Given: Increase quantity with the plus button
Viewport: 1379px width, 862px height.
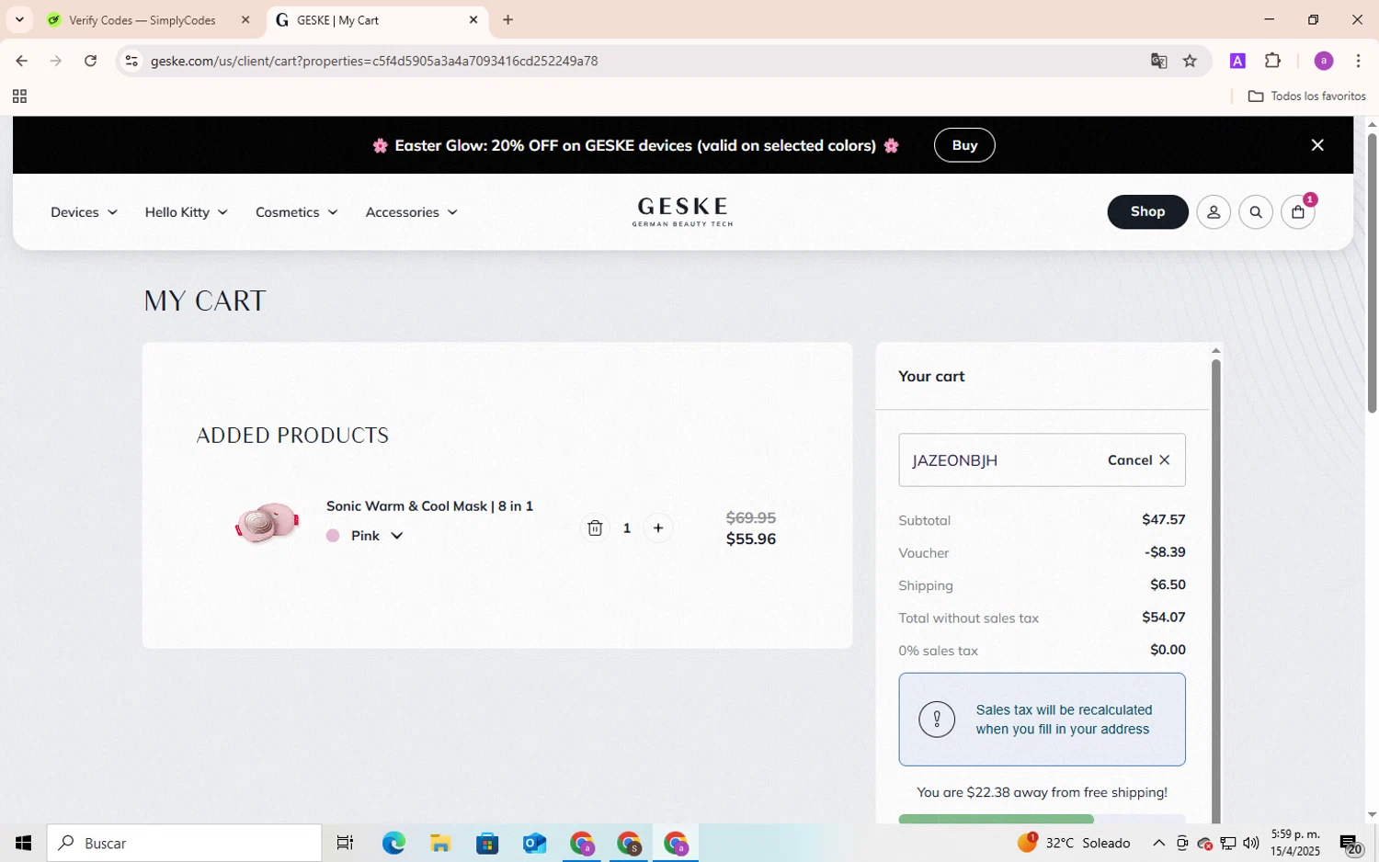Looking at the screenshot, I should (658, 527).
